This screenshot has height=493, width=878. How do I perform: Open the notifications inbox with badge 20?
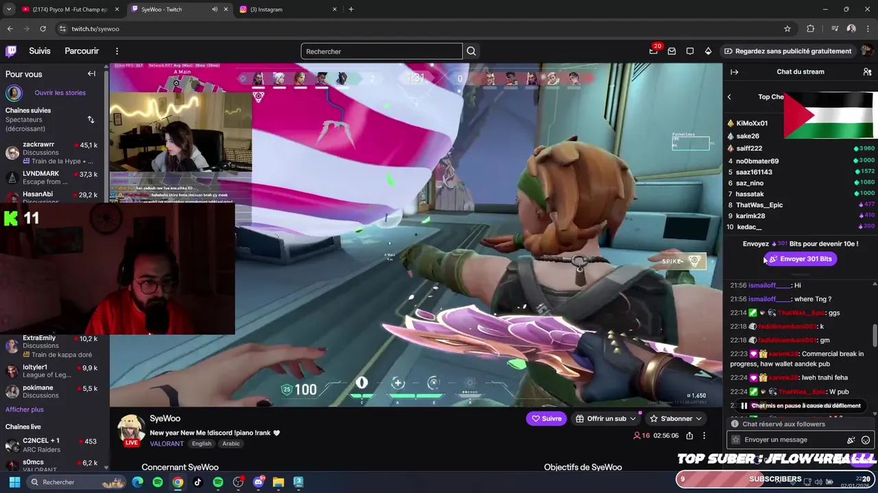click(653, 51)
